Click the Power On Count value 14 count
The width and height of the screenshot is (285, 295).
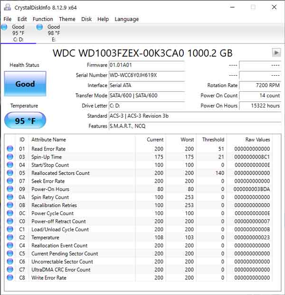260,96
